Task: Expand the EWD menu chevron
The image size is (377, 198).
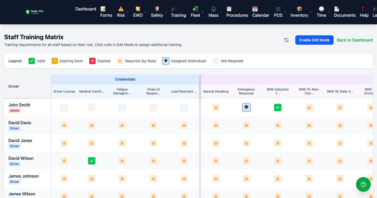Action: pos(145,12)
